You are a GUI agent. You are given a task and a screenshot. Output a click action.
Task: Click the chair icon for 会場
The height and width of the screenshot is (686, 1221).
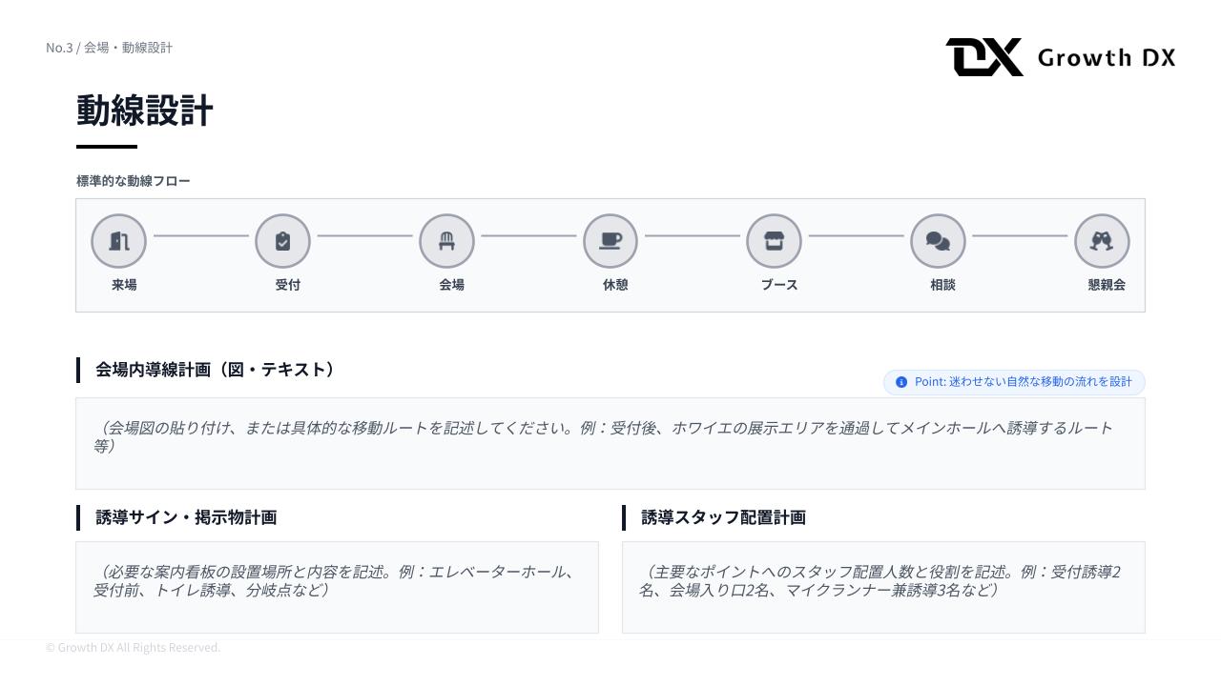(446, 241)
